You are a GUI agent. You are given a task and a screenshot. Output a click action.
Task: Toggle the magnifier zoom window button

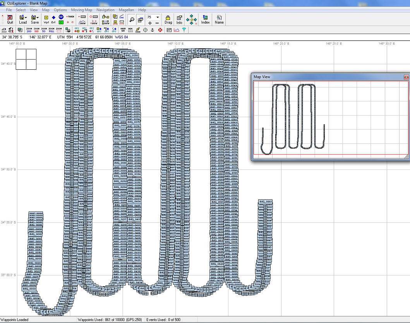pyautogui.click(x=132, y=19)
